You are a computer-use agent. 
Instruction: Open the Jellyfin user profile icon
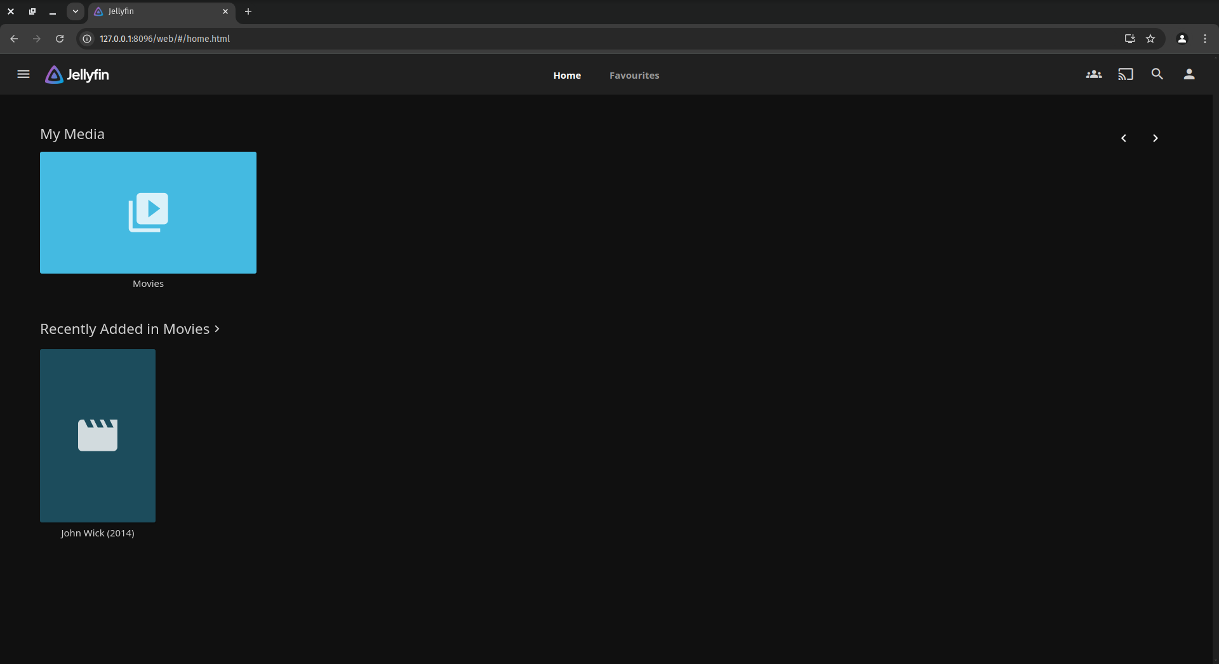(x=1189, y=74)
